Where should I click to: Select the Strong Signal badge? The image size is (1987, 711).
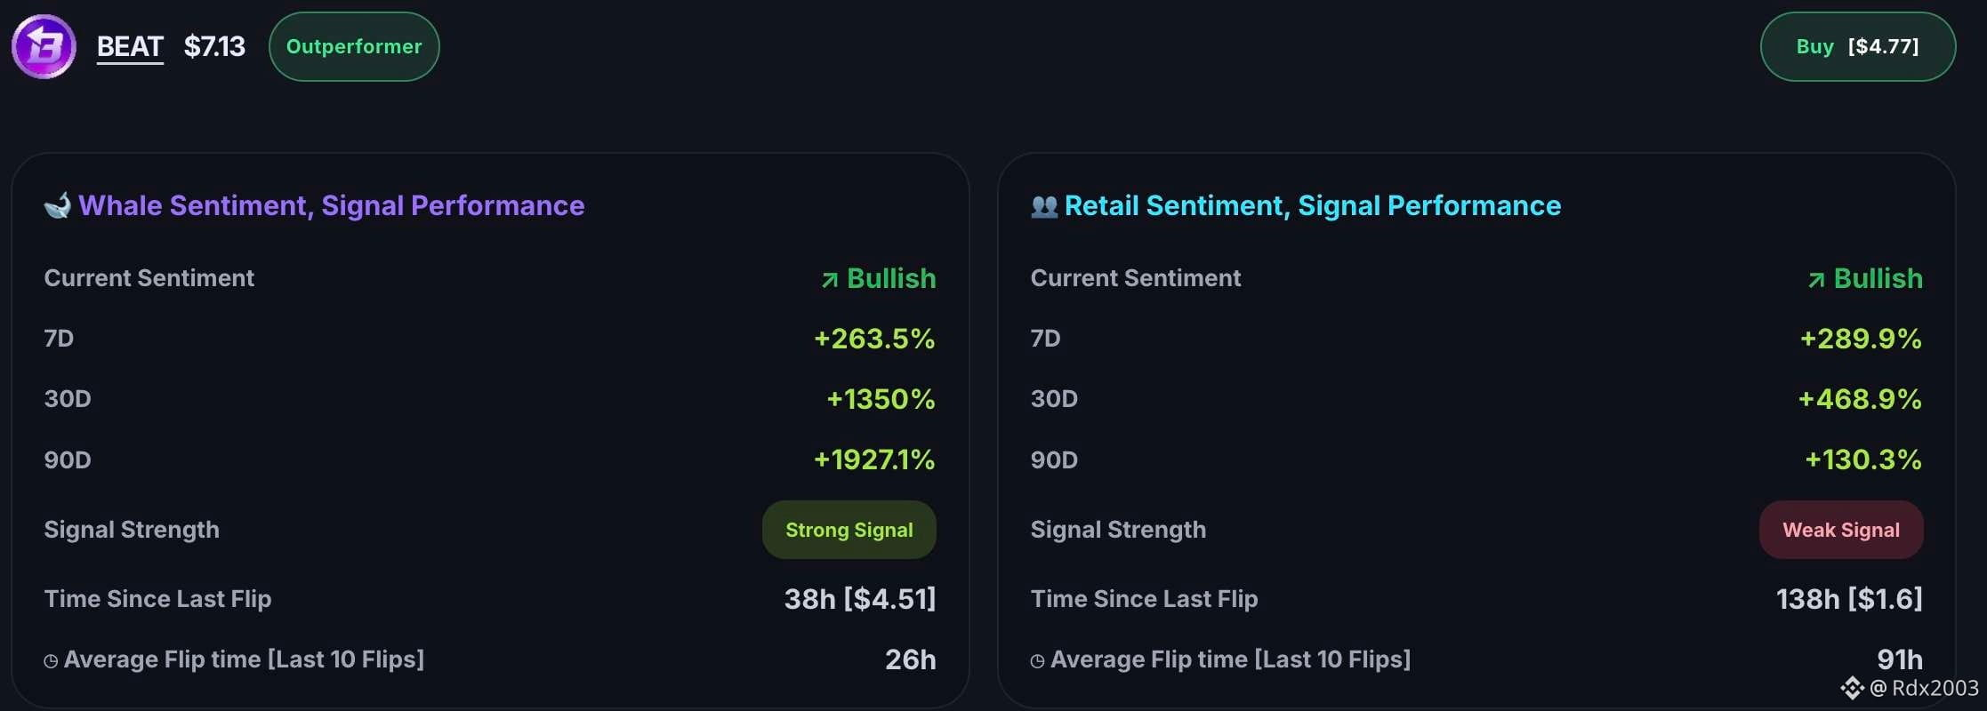[x=849, y=530]
